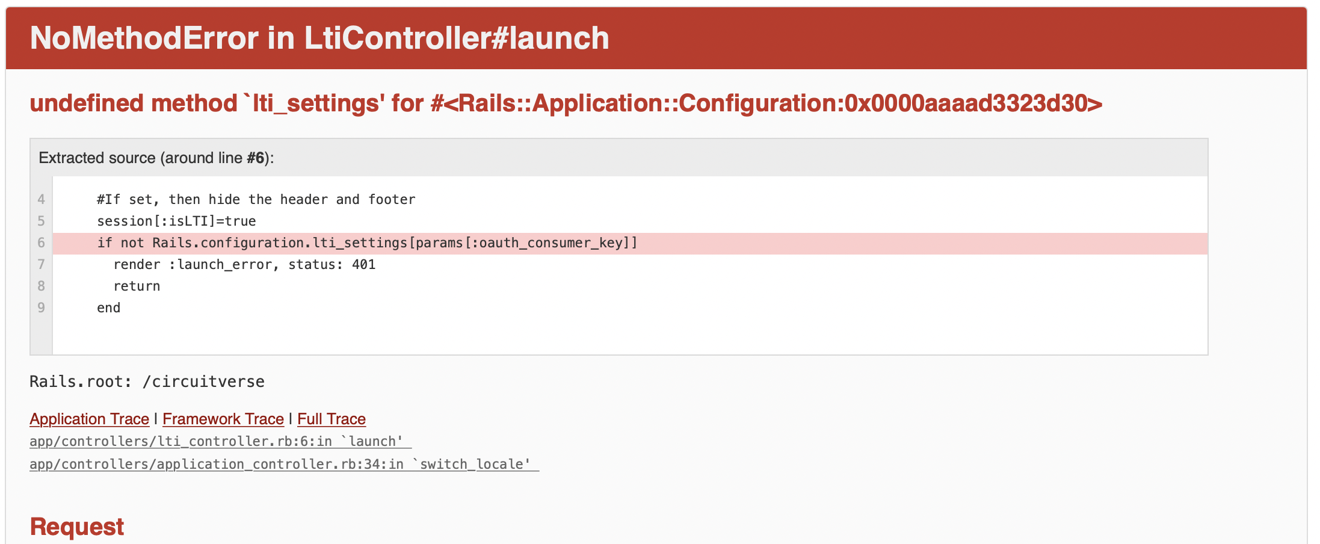
Task: Click line number 6 in the gutter
Action: tap(41, 243)
